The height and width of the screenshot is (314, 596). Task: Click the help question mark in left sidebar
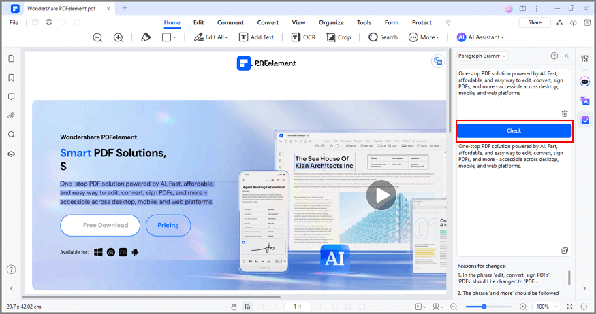tap(12, 270)
